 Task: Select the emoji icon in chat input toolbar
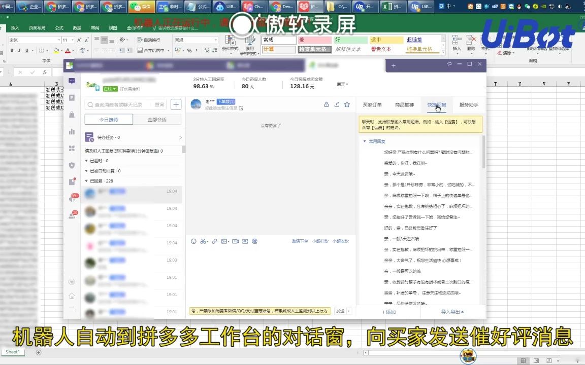pos(193,241)
